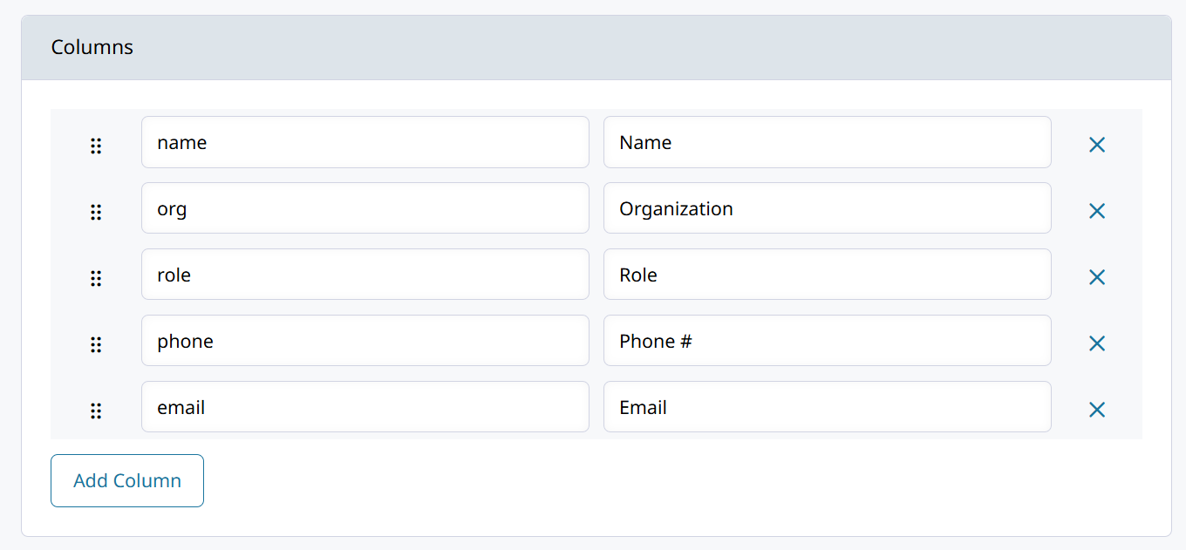Viewport: 1186px width, 550px height.
Task: Click into the 'org' key field
Action: [x=365, y=208]
